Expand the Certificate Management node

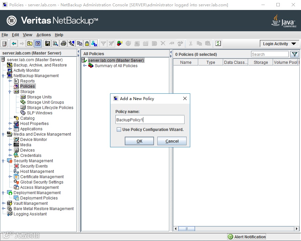click(10, 177)
